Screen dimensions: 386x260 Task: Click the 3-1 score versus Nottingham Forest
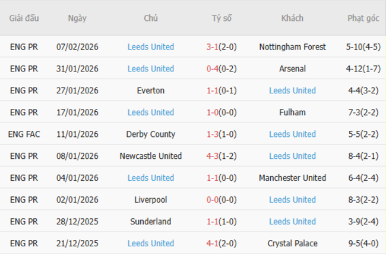pyautogui.click(x=212, y=47)
